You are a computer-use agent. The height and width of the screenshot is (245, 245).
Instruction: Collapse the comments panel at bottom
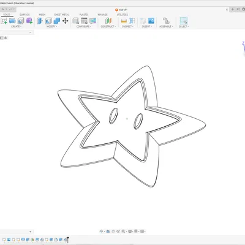click(31, 232)
